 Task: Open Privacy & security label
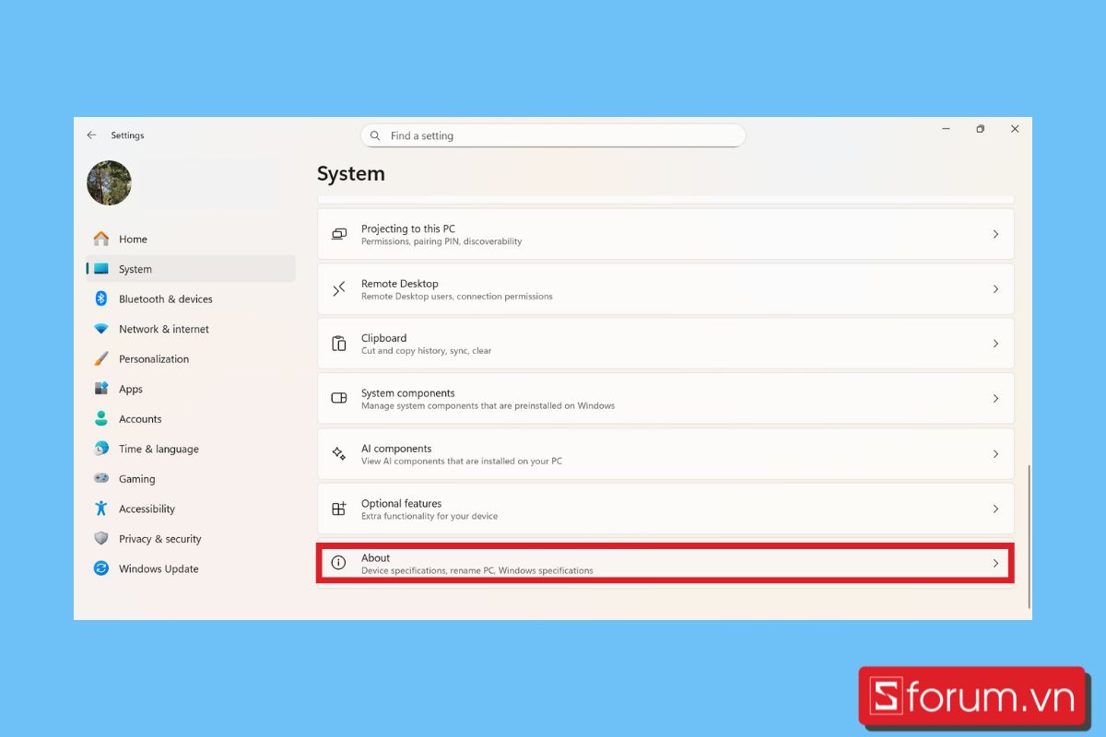click(159, 538)
